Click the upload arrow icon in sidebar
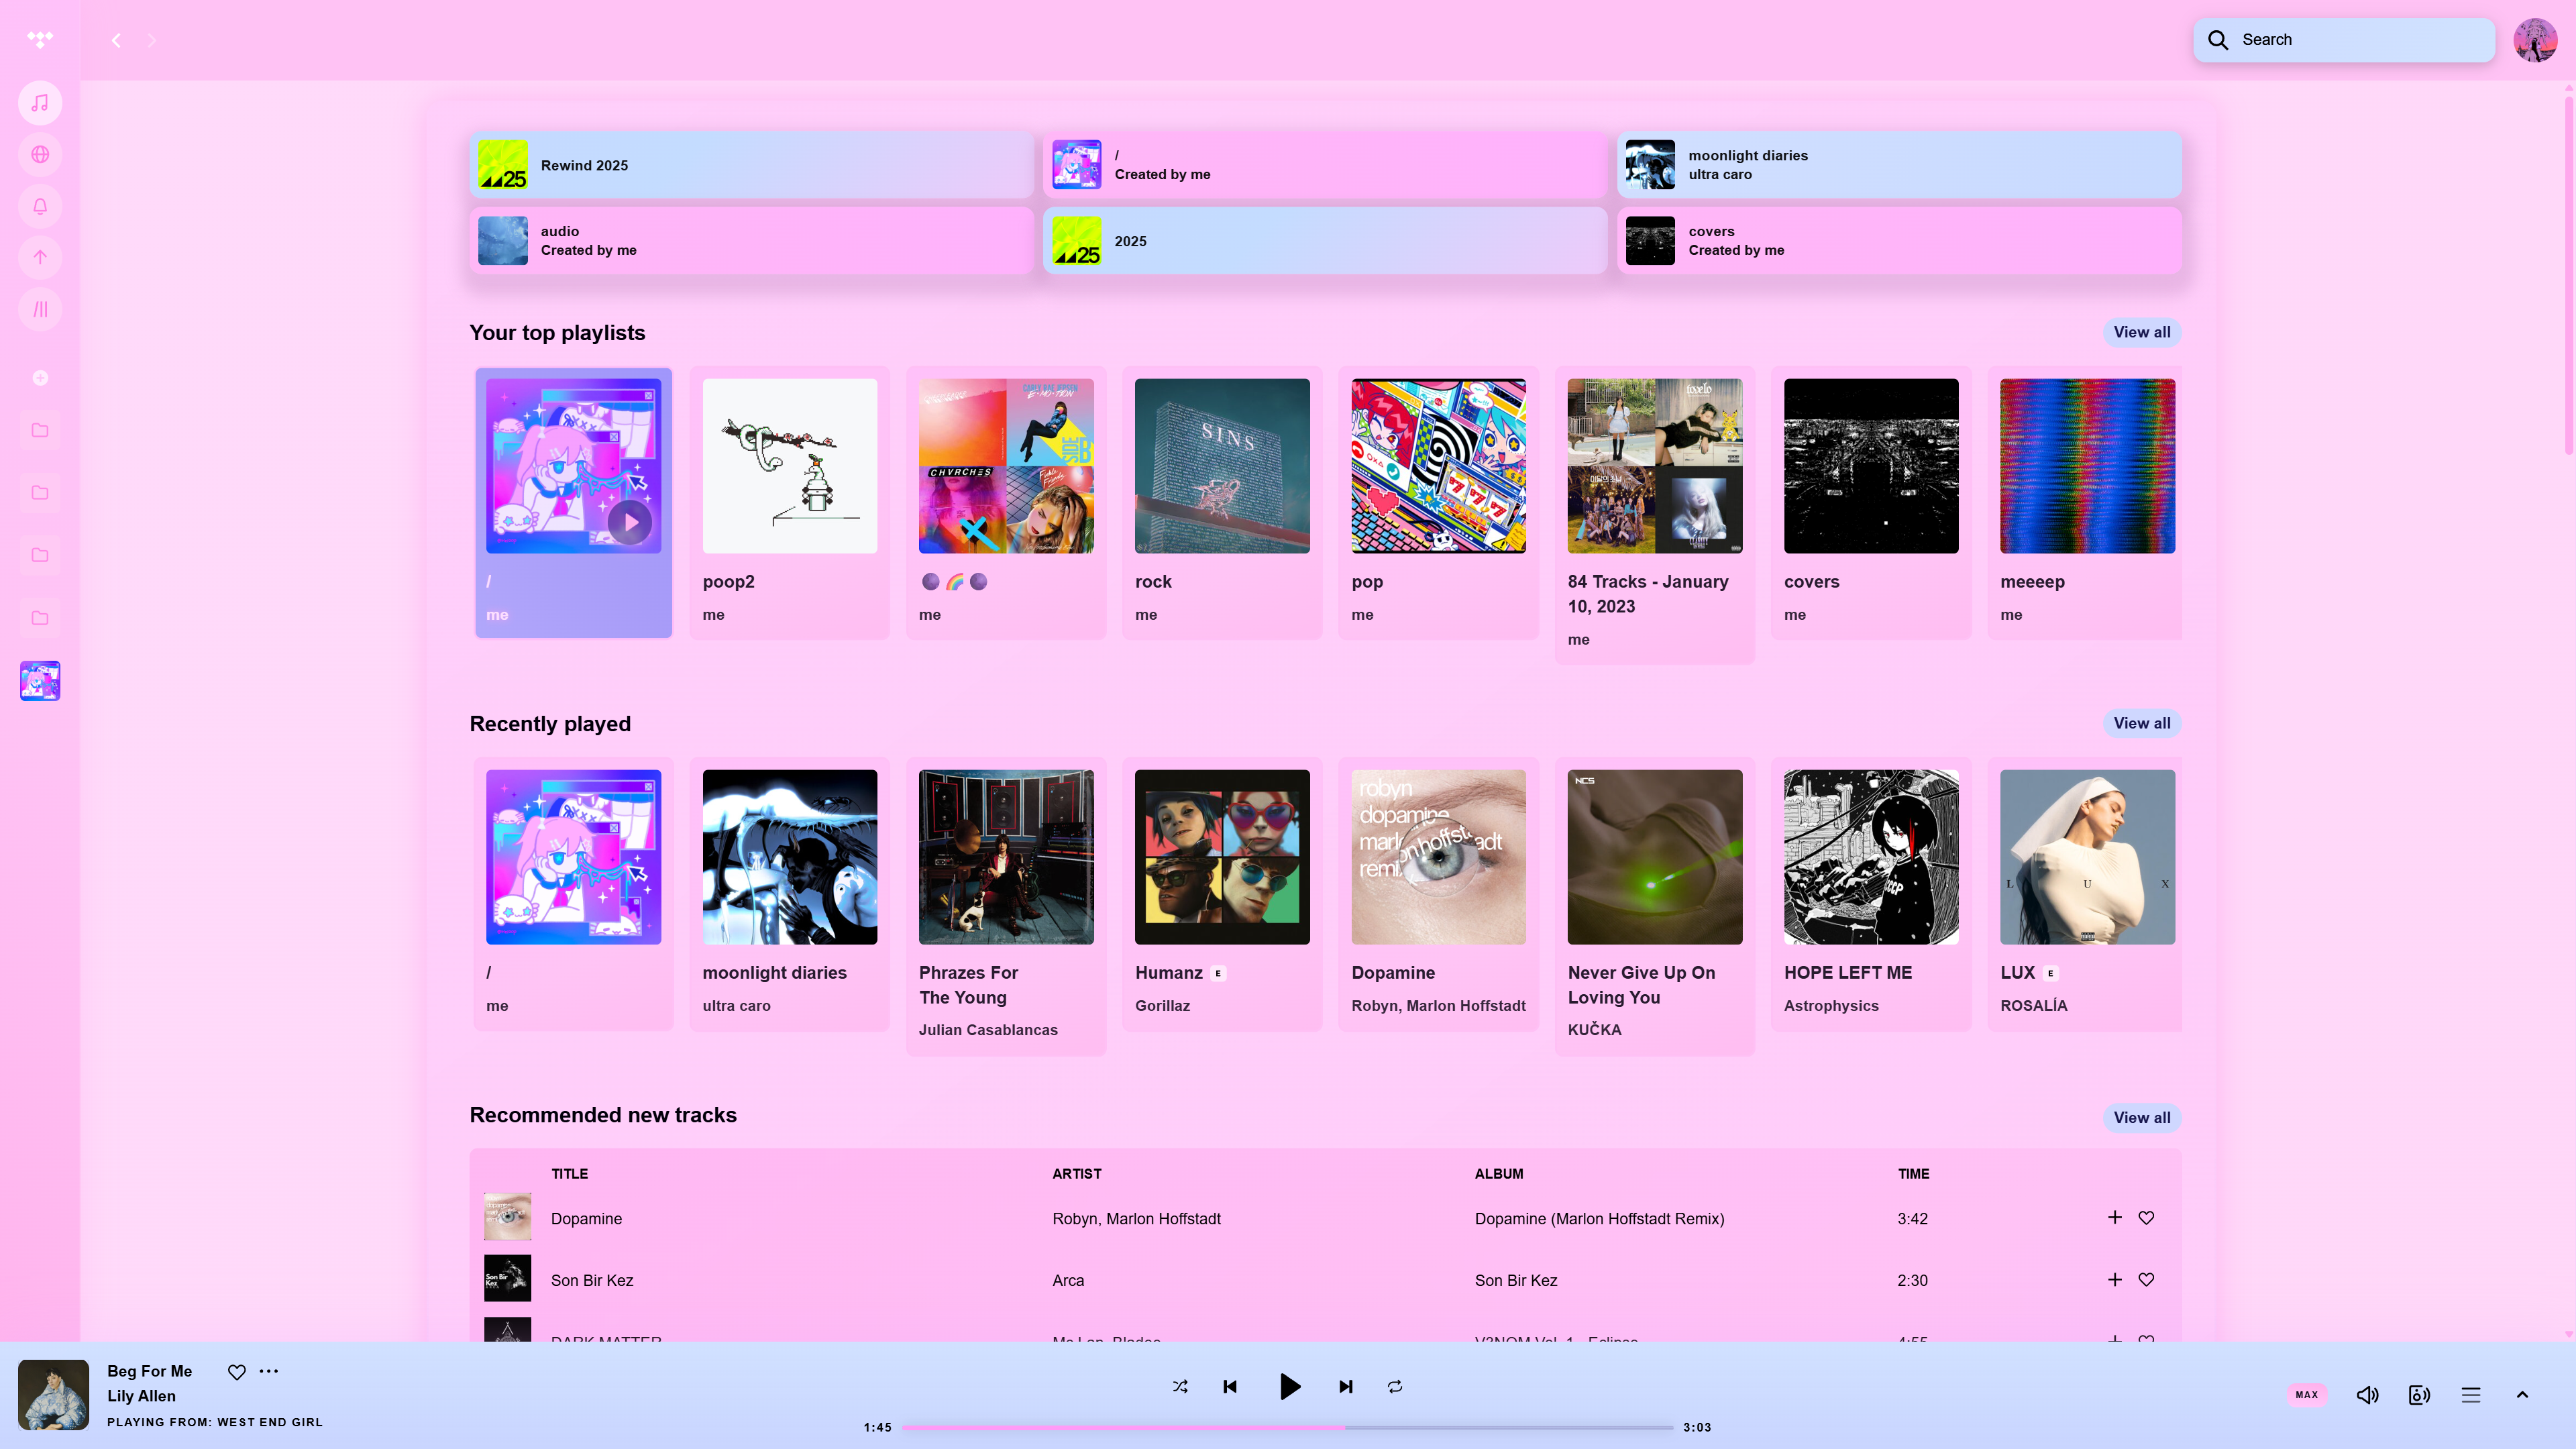Image resolution: width=2576 pixels, height=1449 pixels. pyautogui.click(x=40, y=258)
